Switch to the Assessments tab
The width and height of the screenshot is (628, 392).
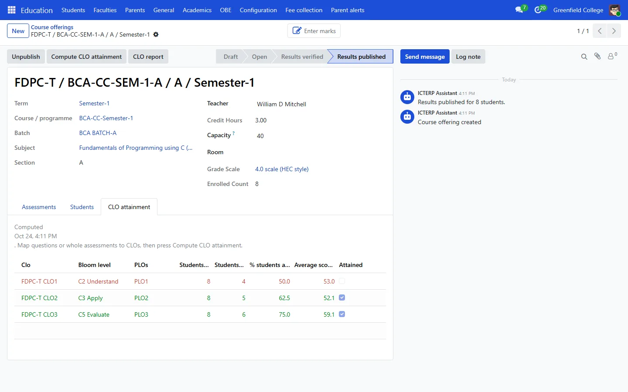point(39,207)
